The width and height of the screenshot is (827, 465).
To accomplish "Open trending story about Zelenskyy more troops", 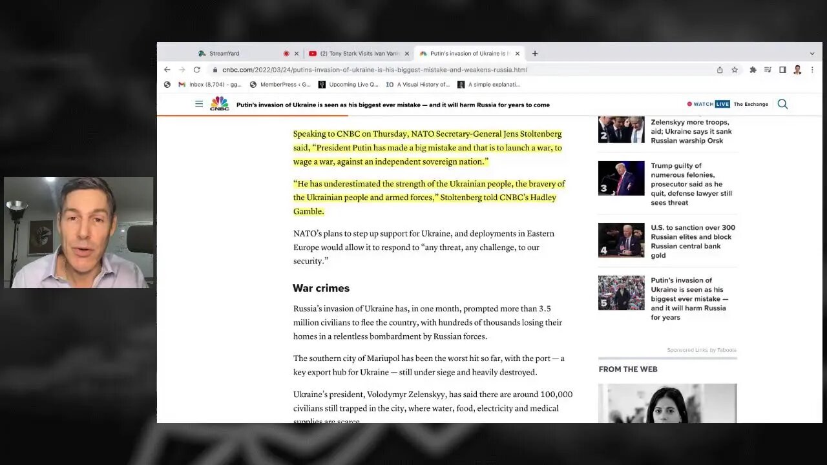I will pos(691,131).
